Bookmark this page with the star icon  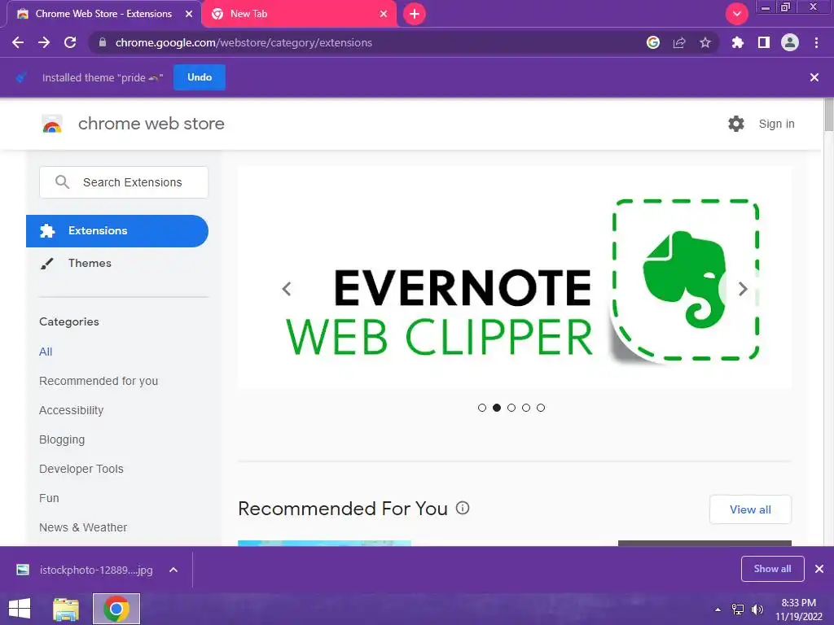[705, 42]
